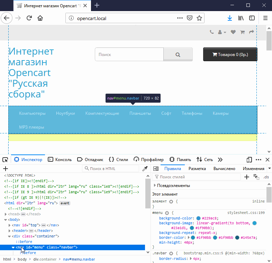
Task: Create a new node with plus
Action: (x=6, y=169)
